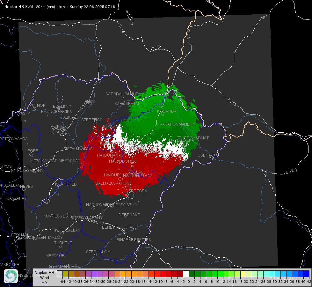312x287 pixels.
Task: Click the '42' value on wind scale
Action: [309, 282]
